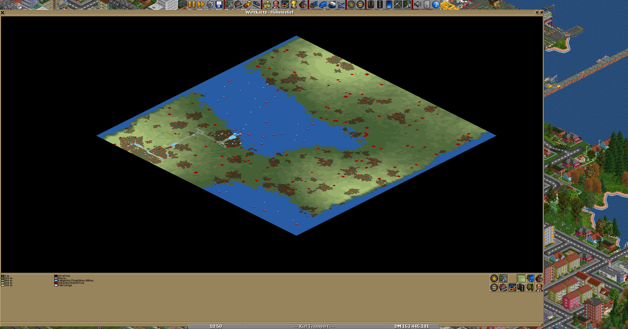Open the game options gear menu
This screenshot has height=329, width=628.
click(210, 4)
